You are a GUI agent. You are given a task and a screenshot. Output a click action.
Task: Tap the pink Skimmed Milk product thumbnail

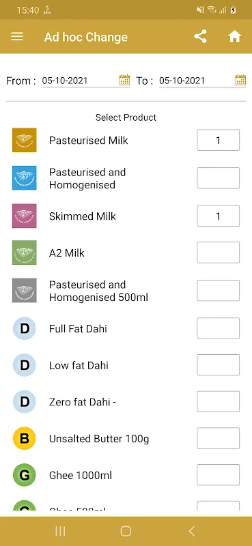(25, 216)
